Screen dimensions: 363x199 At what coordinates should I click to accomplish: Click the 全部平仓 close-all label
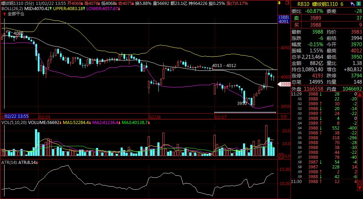tap(16, 14)
